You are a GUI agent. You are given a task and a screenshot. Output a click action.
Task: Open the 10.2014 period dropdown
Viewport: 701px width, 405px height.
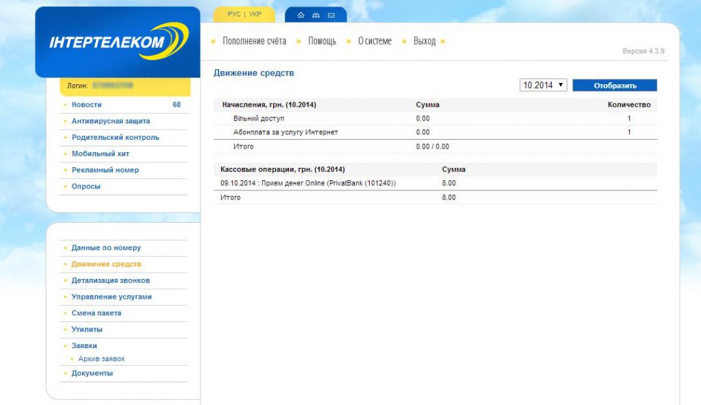tap(544, 85)
